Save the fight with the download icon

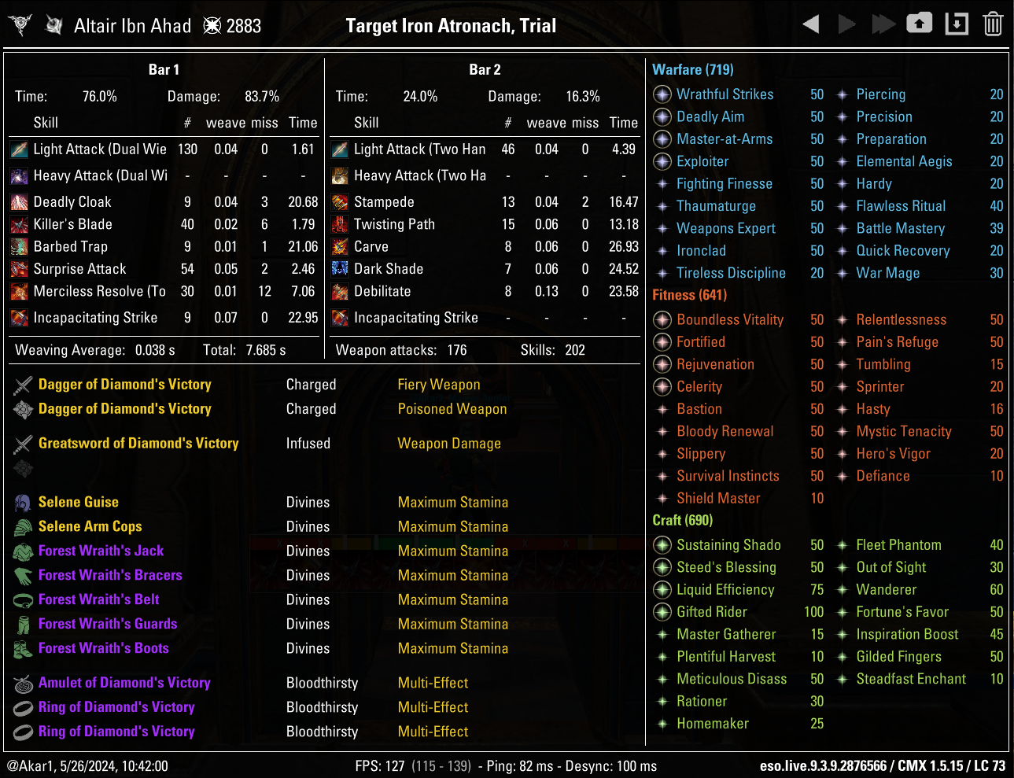956,24
